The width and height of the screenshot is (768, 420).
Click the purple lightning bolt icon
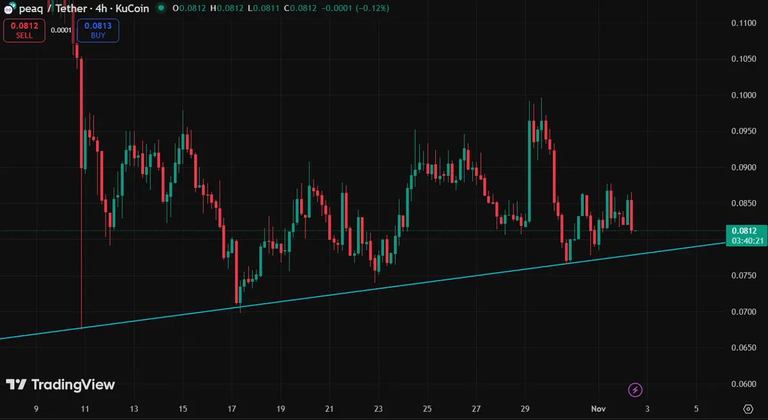click(635, 389)
